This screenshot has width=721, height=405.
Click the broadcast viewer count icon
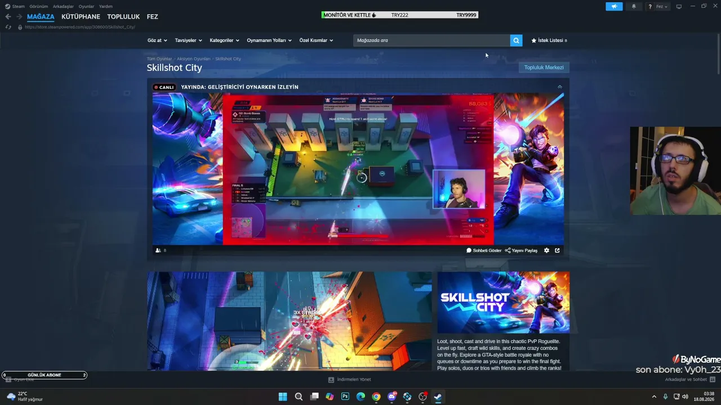(158, 250)
